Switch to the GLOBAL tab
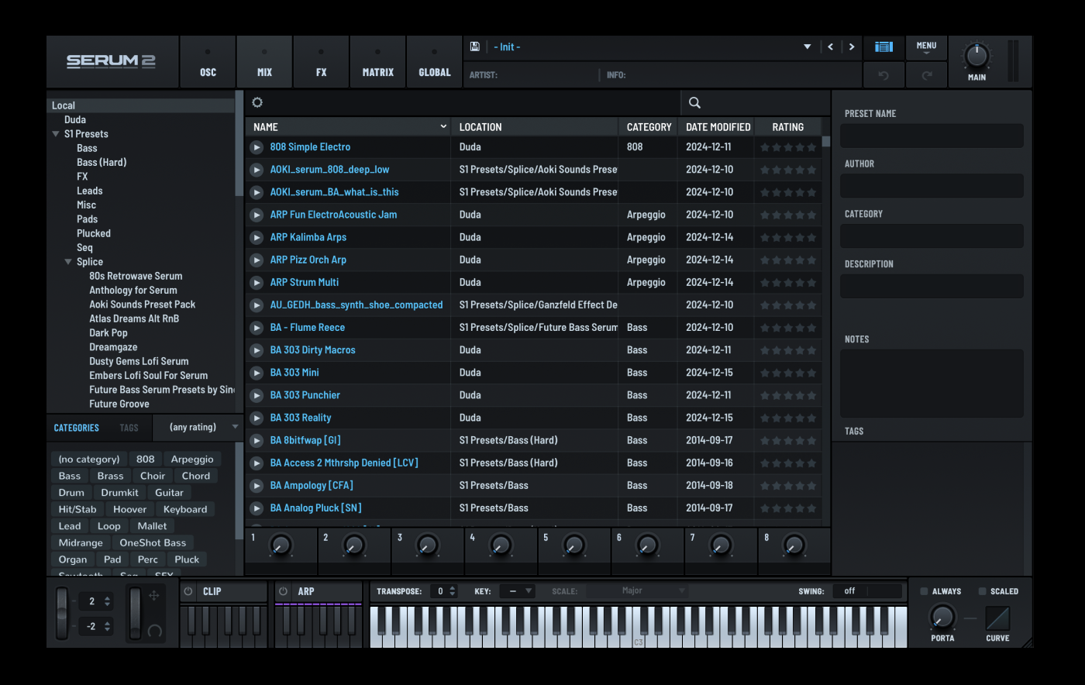The width and height of the screenshot is (1085, 685). (434, 62)
